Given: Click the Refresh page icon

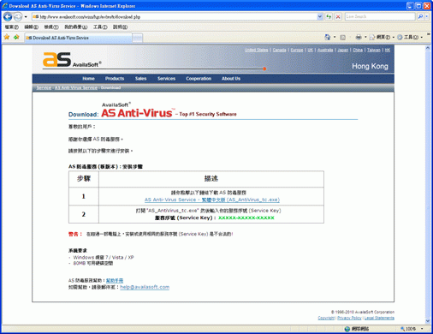Looking at the screenshot, I should 329,16.
